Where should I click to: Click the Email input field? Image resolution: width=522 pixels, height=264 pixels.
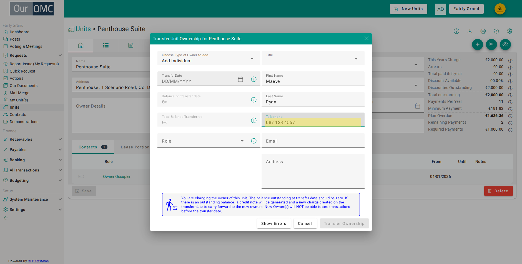pyautogui.click(x=313, y=141)
